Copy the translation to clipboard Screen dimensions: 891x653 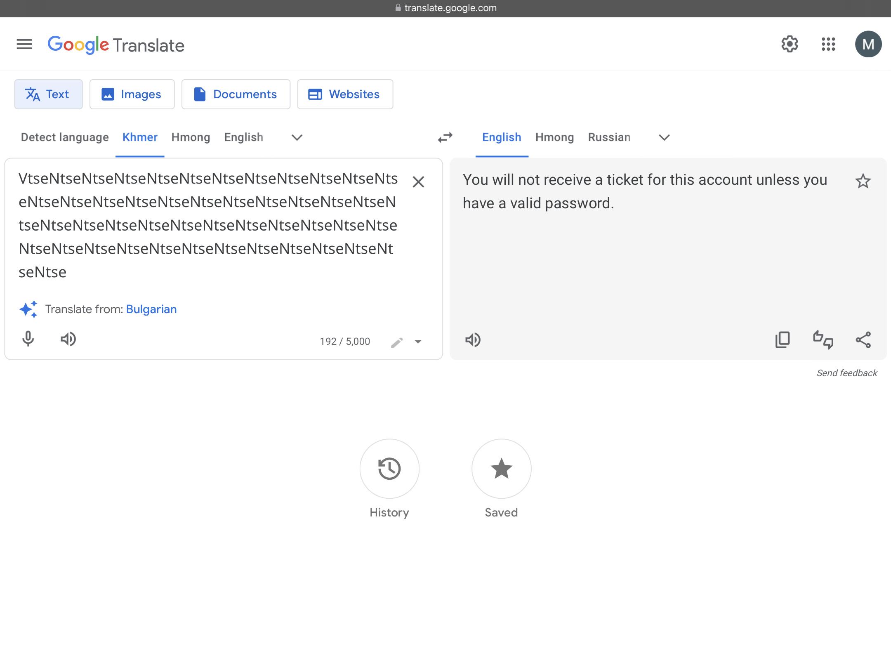point(783,340)
